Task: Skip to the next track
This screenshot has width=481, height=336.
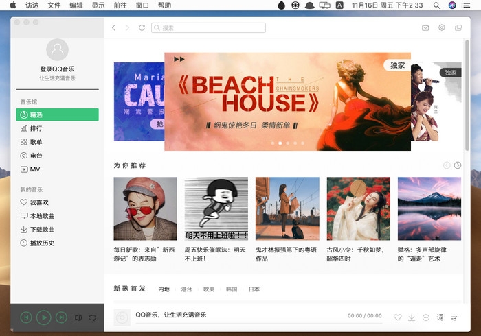Action: click(61, 317)
